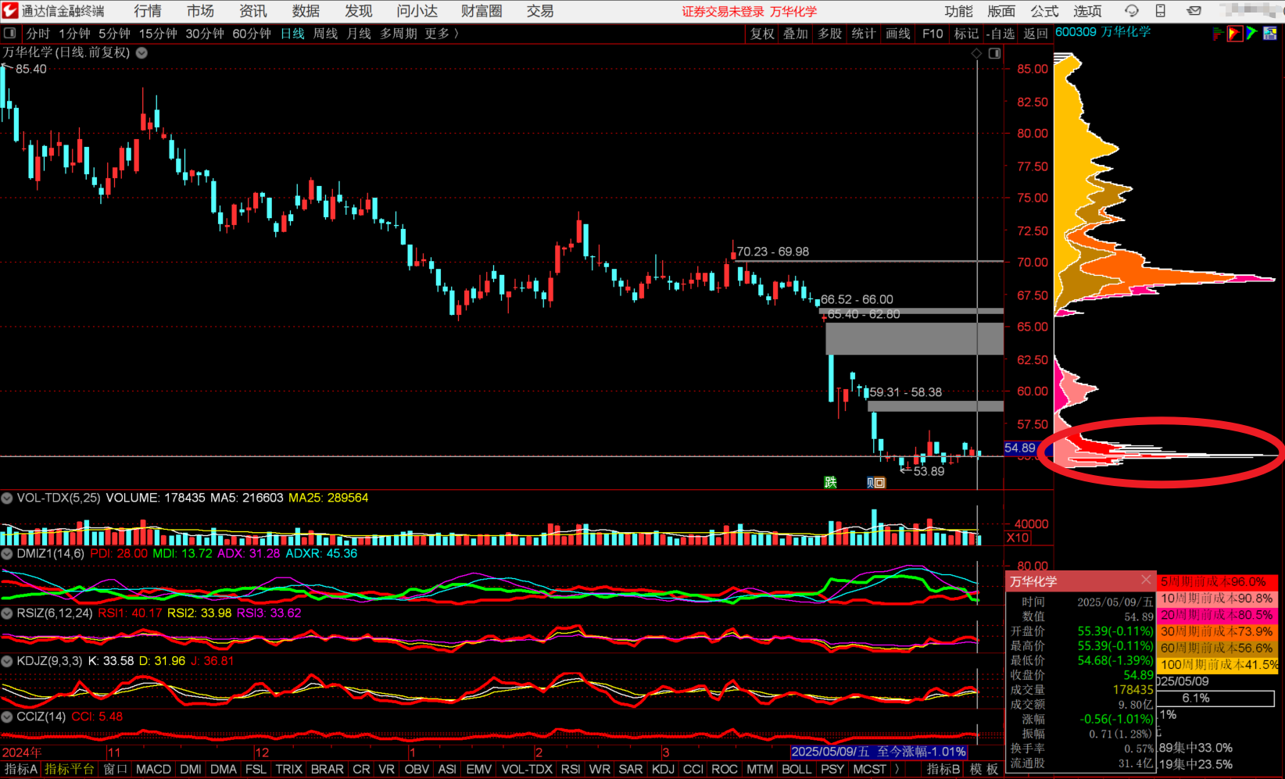Expand the VOL-TDX indicator dropdown
Image resolution: width=1285 pixels, height=779 pixels.
click(7, 498)
